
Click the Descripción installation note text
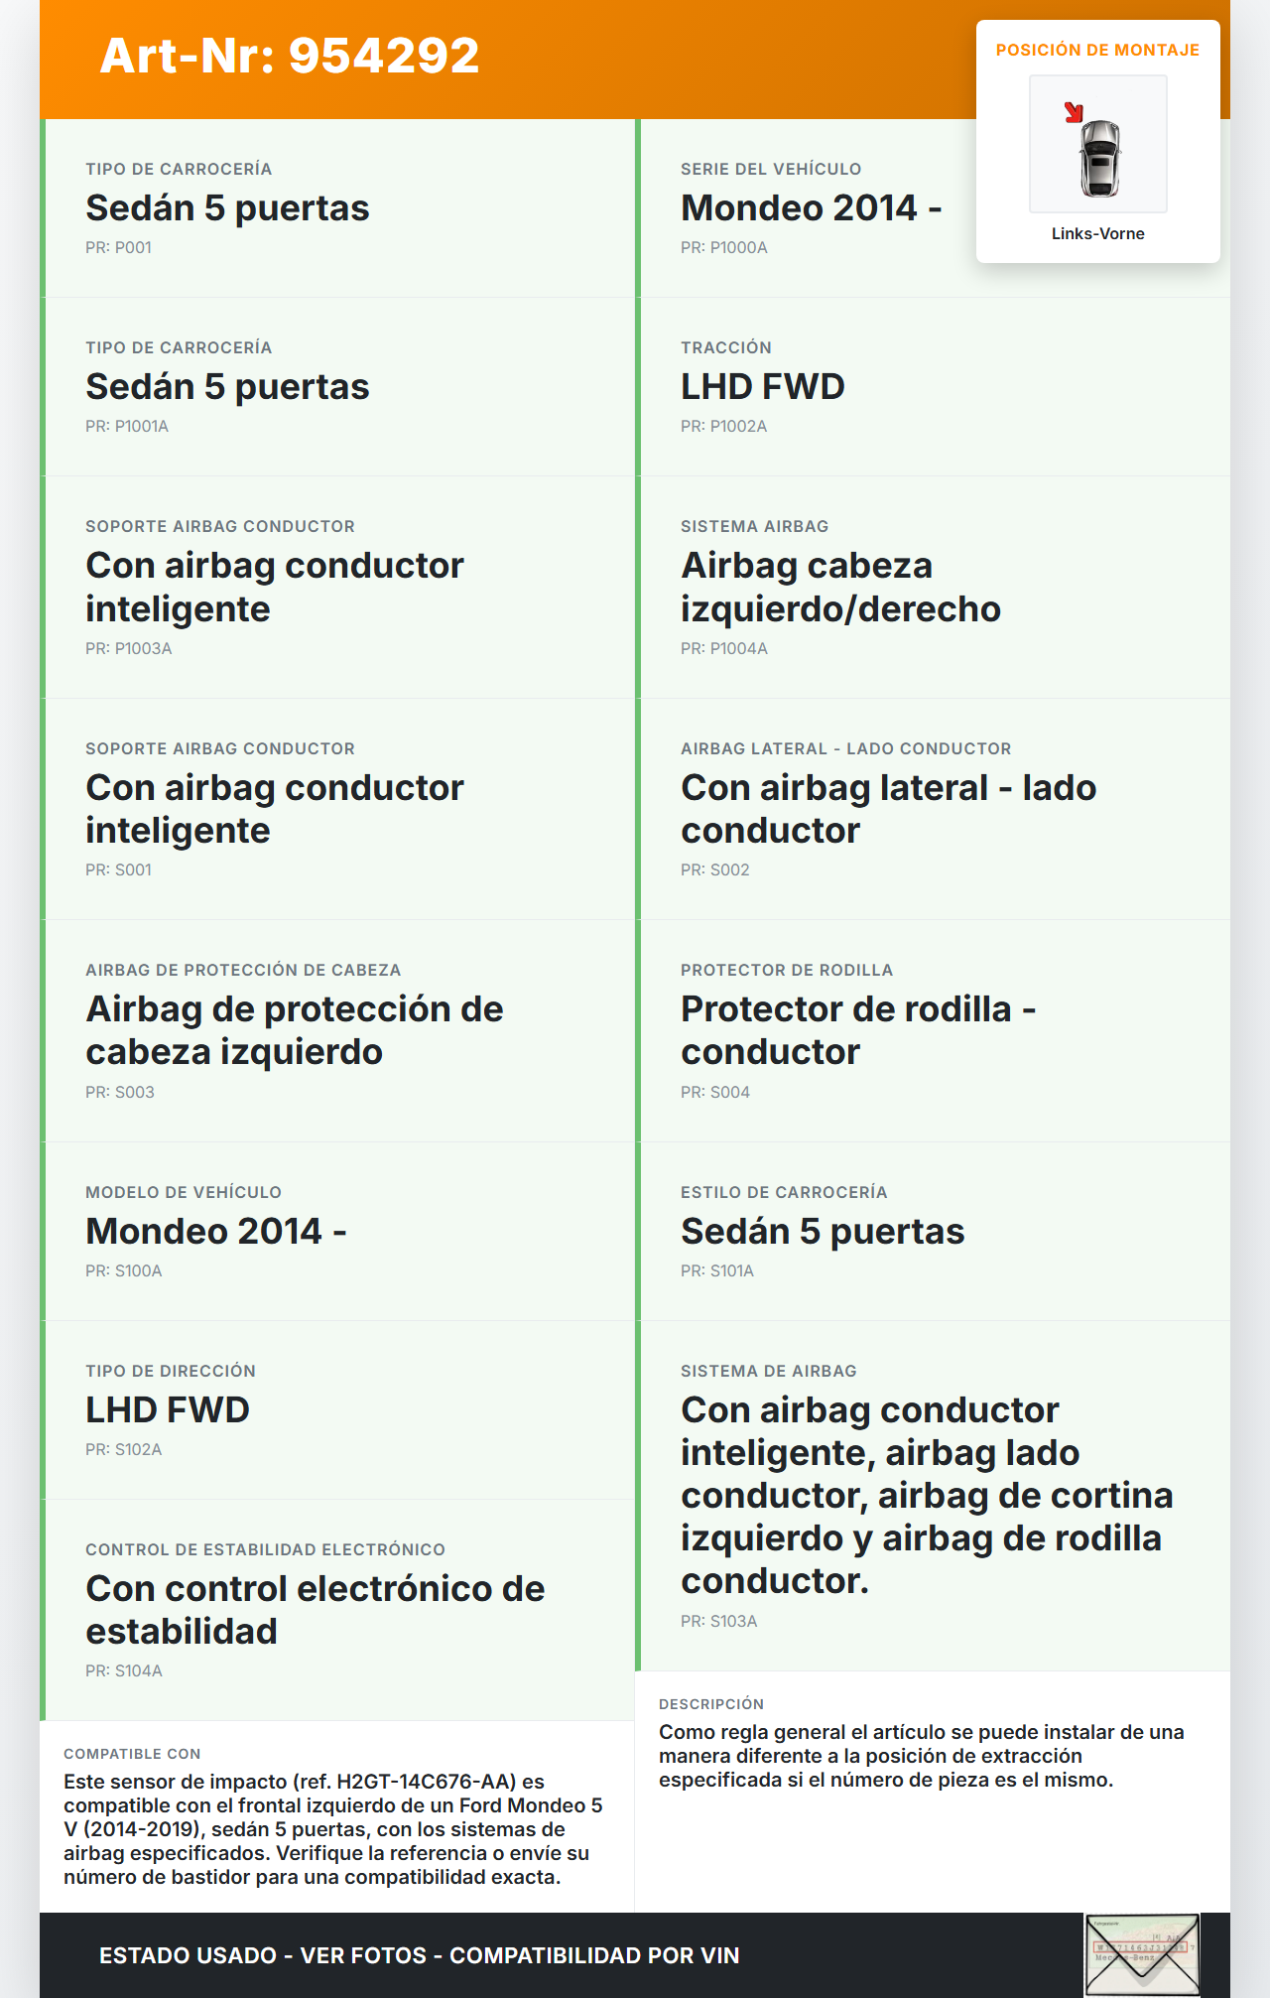click(x=921, y=1756)
